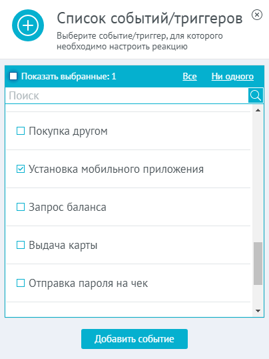This screenshot has height=359, width=269.
Task: Select the 'Запрос баланса' list item text
Action: click(x=67, y=208)
